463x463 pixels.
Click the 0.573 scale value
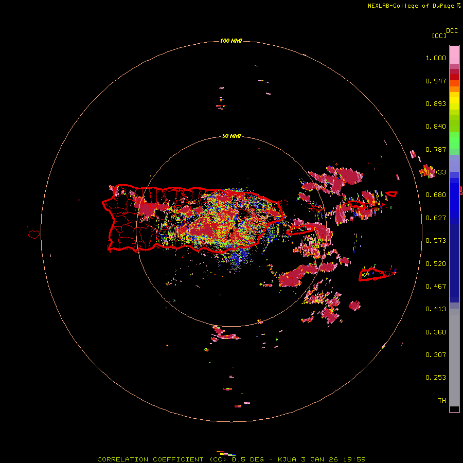(436, 241)
